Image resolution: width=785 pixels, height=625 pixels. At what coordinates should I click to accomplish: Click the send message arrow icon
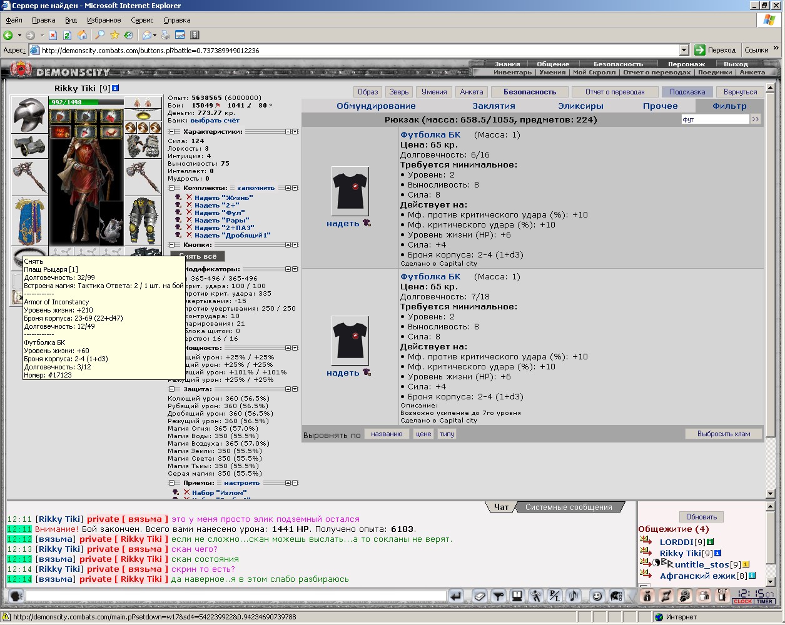click(457, 596)
